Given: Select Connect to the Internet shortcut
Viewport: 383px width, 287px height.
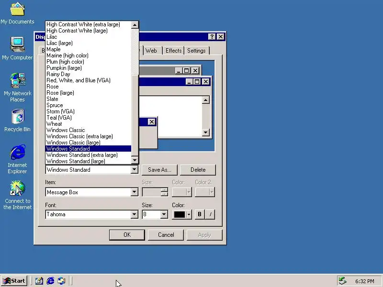Looking at the screenshot, I should (17, 195).
